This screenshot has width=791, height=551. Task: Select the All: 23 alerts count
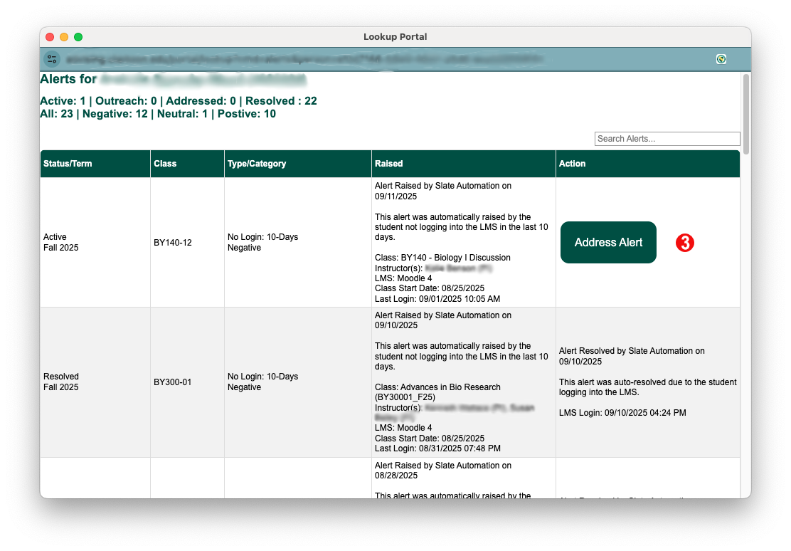point(56,114)
